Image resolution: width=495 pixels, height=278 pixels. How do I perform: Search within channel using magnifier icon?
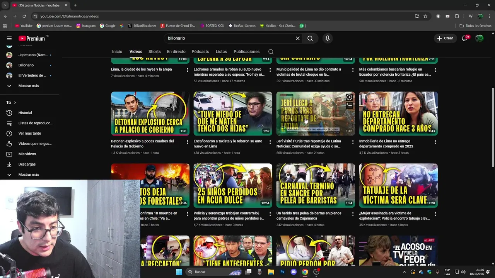click(271, 52)
